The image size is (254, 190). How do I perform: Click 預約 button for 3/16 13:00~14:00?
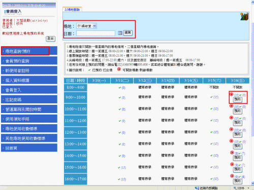[238, 146]
